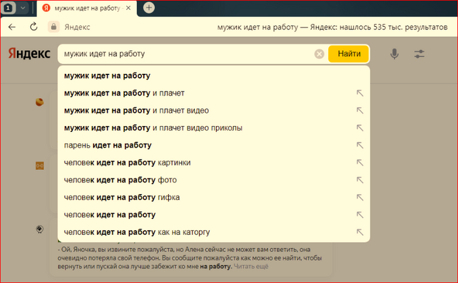Click inside the Yandex search field
Image resolution: width=458 pixels, height=283 pixels.
[x=183, y=54]
